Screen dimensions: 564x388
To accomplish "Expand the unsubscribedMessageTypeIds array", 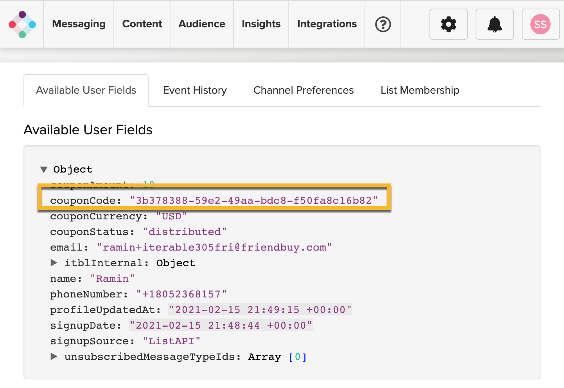I will [x=54, y=356].
